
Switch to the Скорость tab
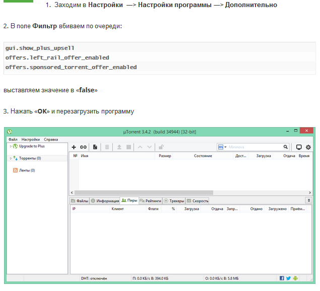click(198, 201)
